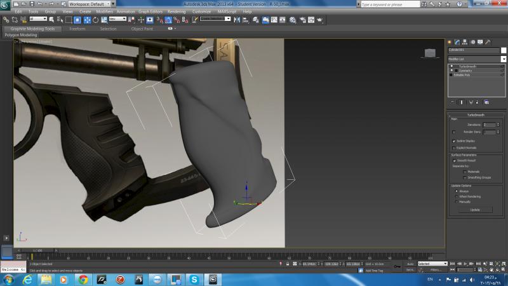Open the selection filter All dropdown
This screenshot has width=508, height=286.
[x=38, y=19]
